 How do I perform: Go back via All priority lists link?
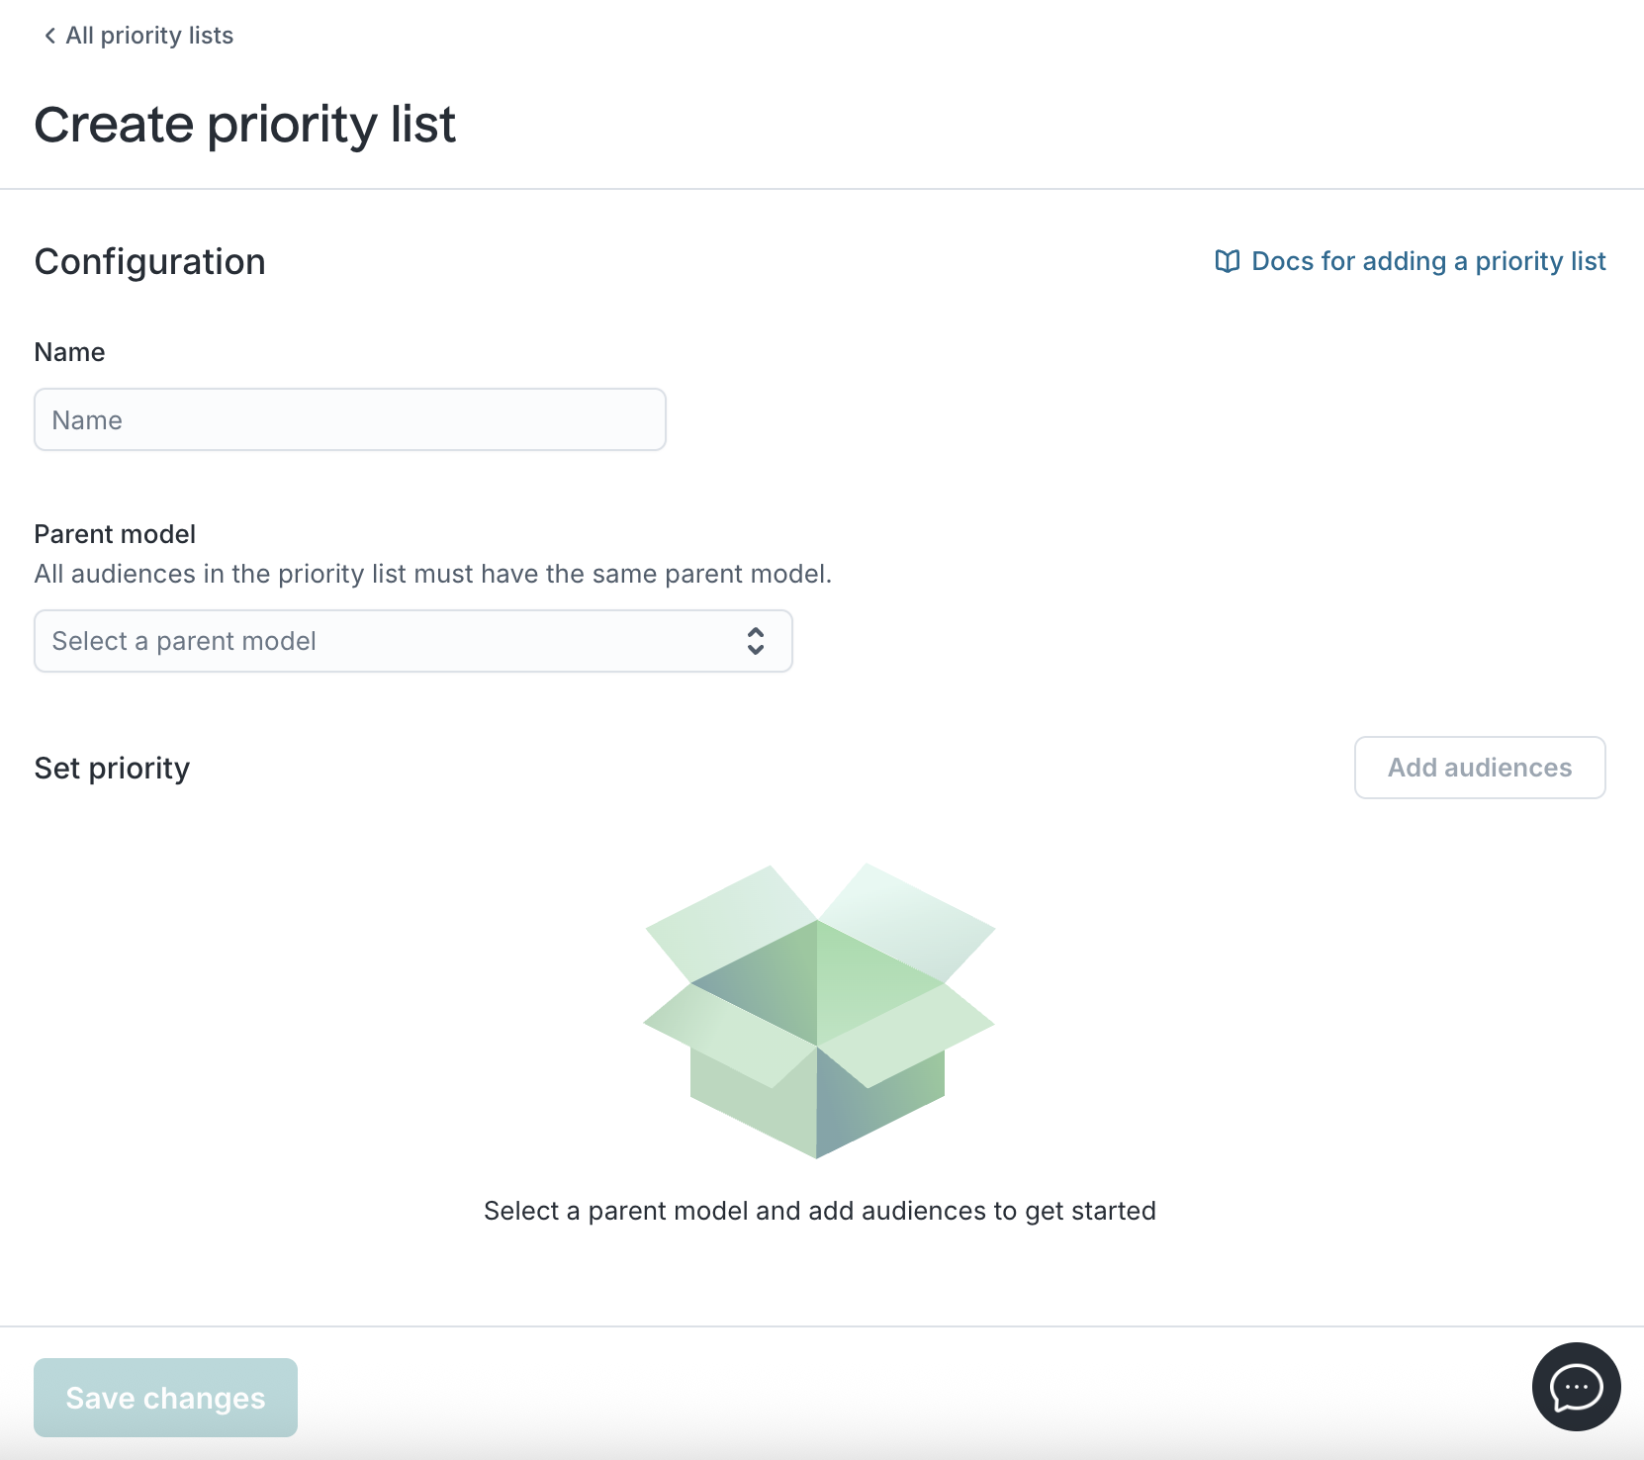tap(149, 36)
